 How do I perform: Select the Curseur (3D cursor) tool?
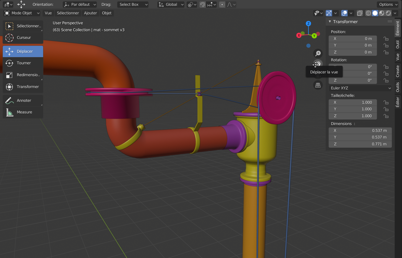pyautogui.click(x=23, y=38)
